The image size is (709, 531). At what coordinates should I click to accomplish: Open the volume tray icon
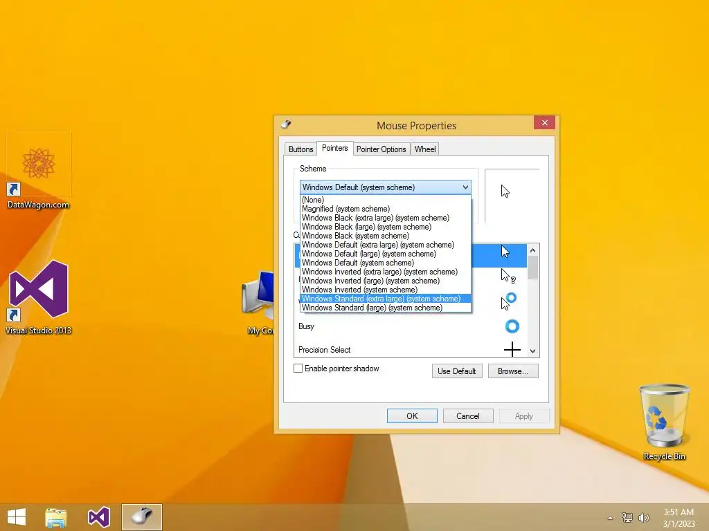[x=643, y=517]
